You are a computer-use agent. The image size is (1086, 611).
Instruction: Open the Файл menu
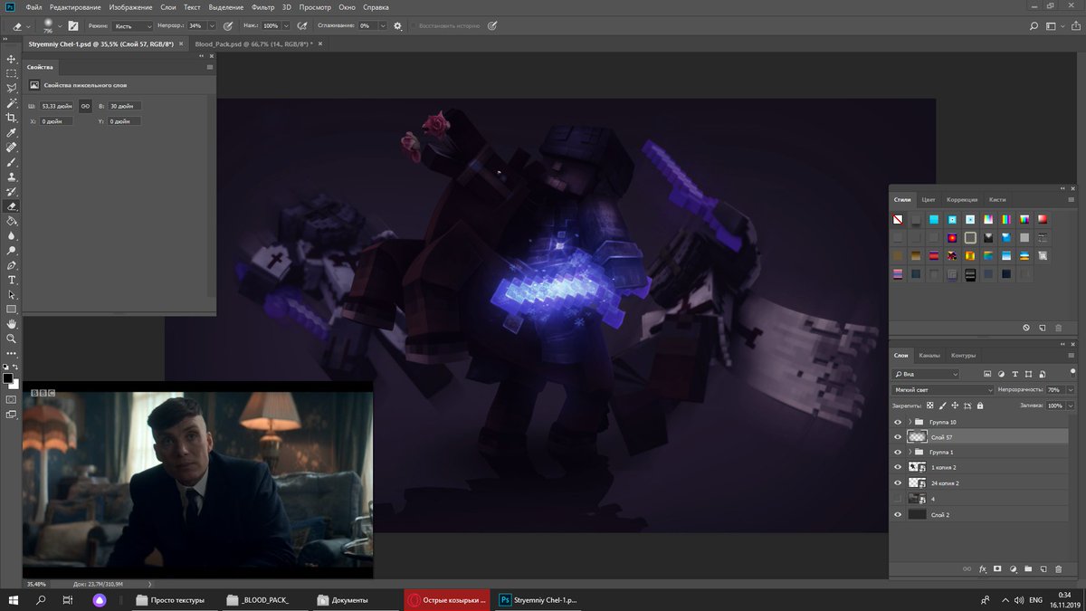coord(34,7)
